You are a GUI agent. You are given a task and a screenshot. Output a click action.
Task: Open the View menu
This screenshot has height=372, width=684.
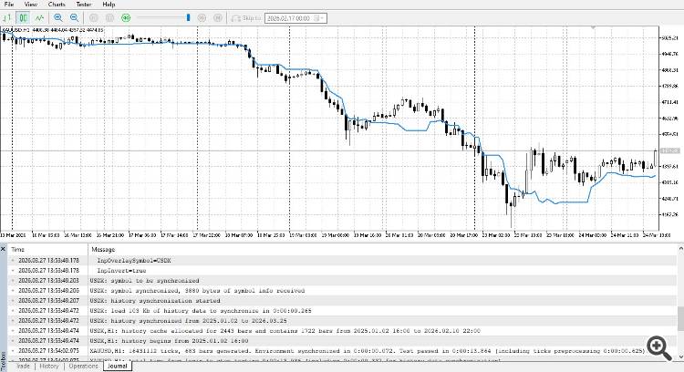(30, 4)
